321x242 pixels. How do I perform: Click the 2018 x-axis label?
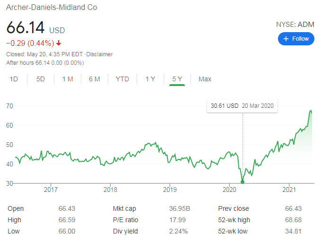pyautogui.click(x=110, y=190)
